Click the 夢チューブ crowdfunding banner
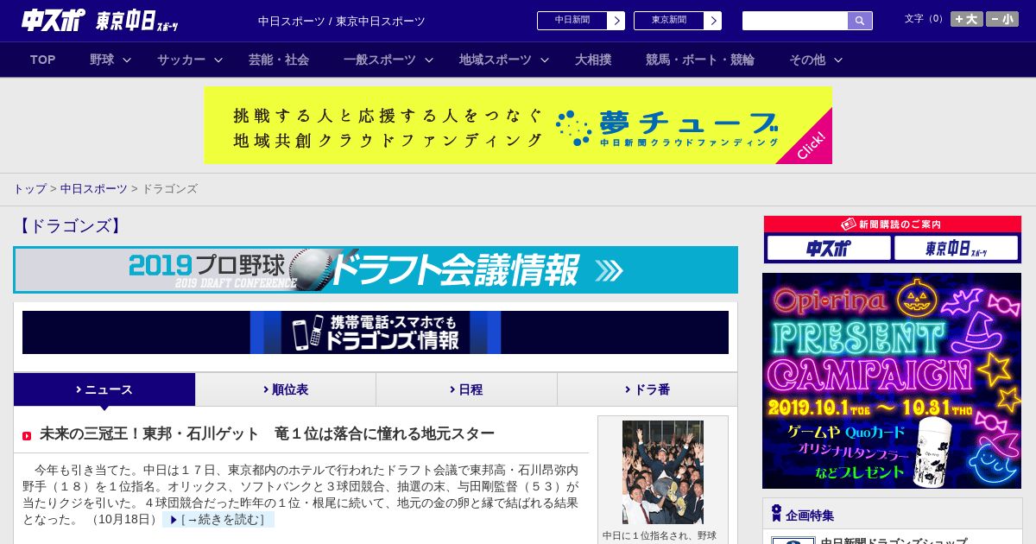Viewport: 1036px width, 544px height. pos(518,125)
